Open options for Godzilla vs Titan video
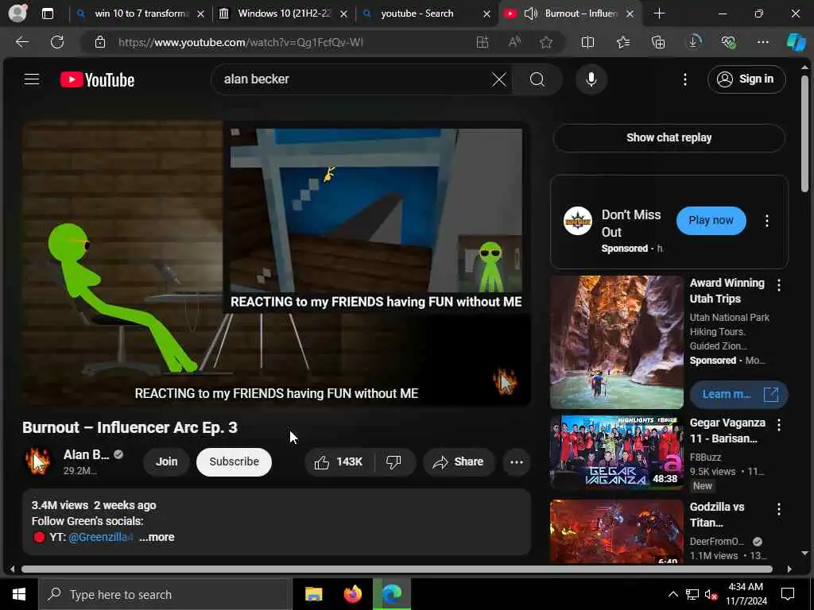The image size is (814, 610). tap(779, 509)
